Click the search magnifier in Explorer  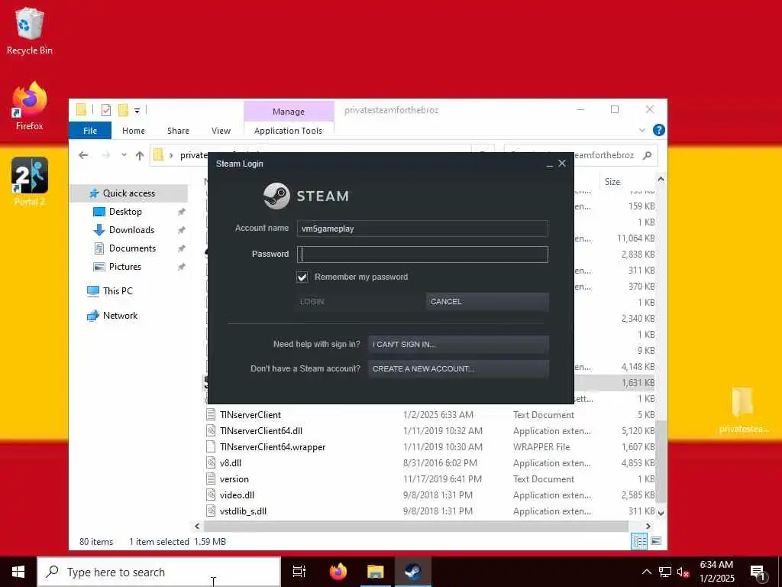[x=648, y=155]
